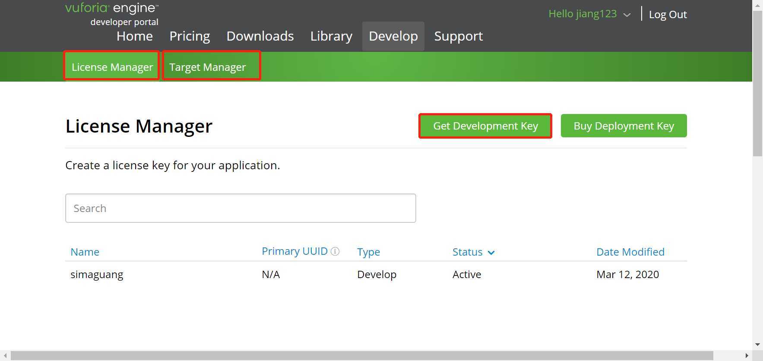Click the vertical scrollbar thumb
763x361 pixels.
point(757,83)
